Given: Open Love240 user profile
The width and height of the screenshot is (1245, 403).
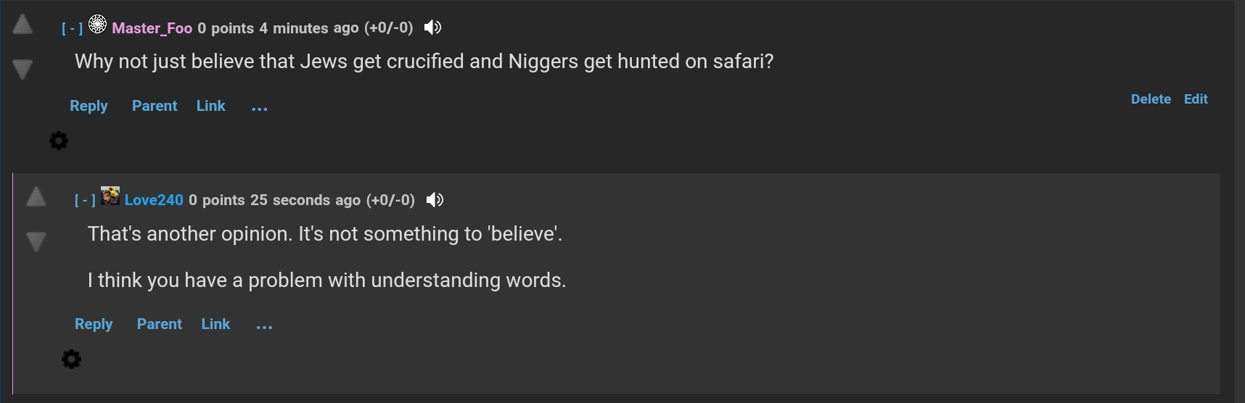Looking at the screenshot, I should (x=154, y=200).
